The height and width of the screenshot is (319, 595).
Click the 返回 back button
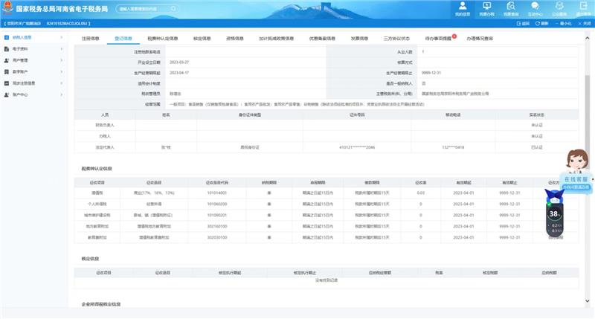click(523, 24)
